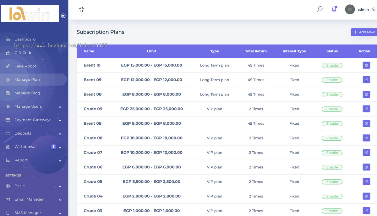Select Manage Plan in the sidebar

coord(33,80)
